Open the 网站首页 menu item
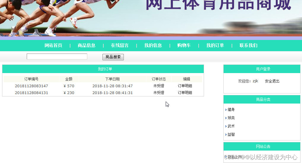The height and width of the screenshot is (163, 302). click(53, 46)
